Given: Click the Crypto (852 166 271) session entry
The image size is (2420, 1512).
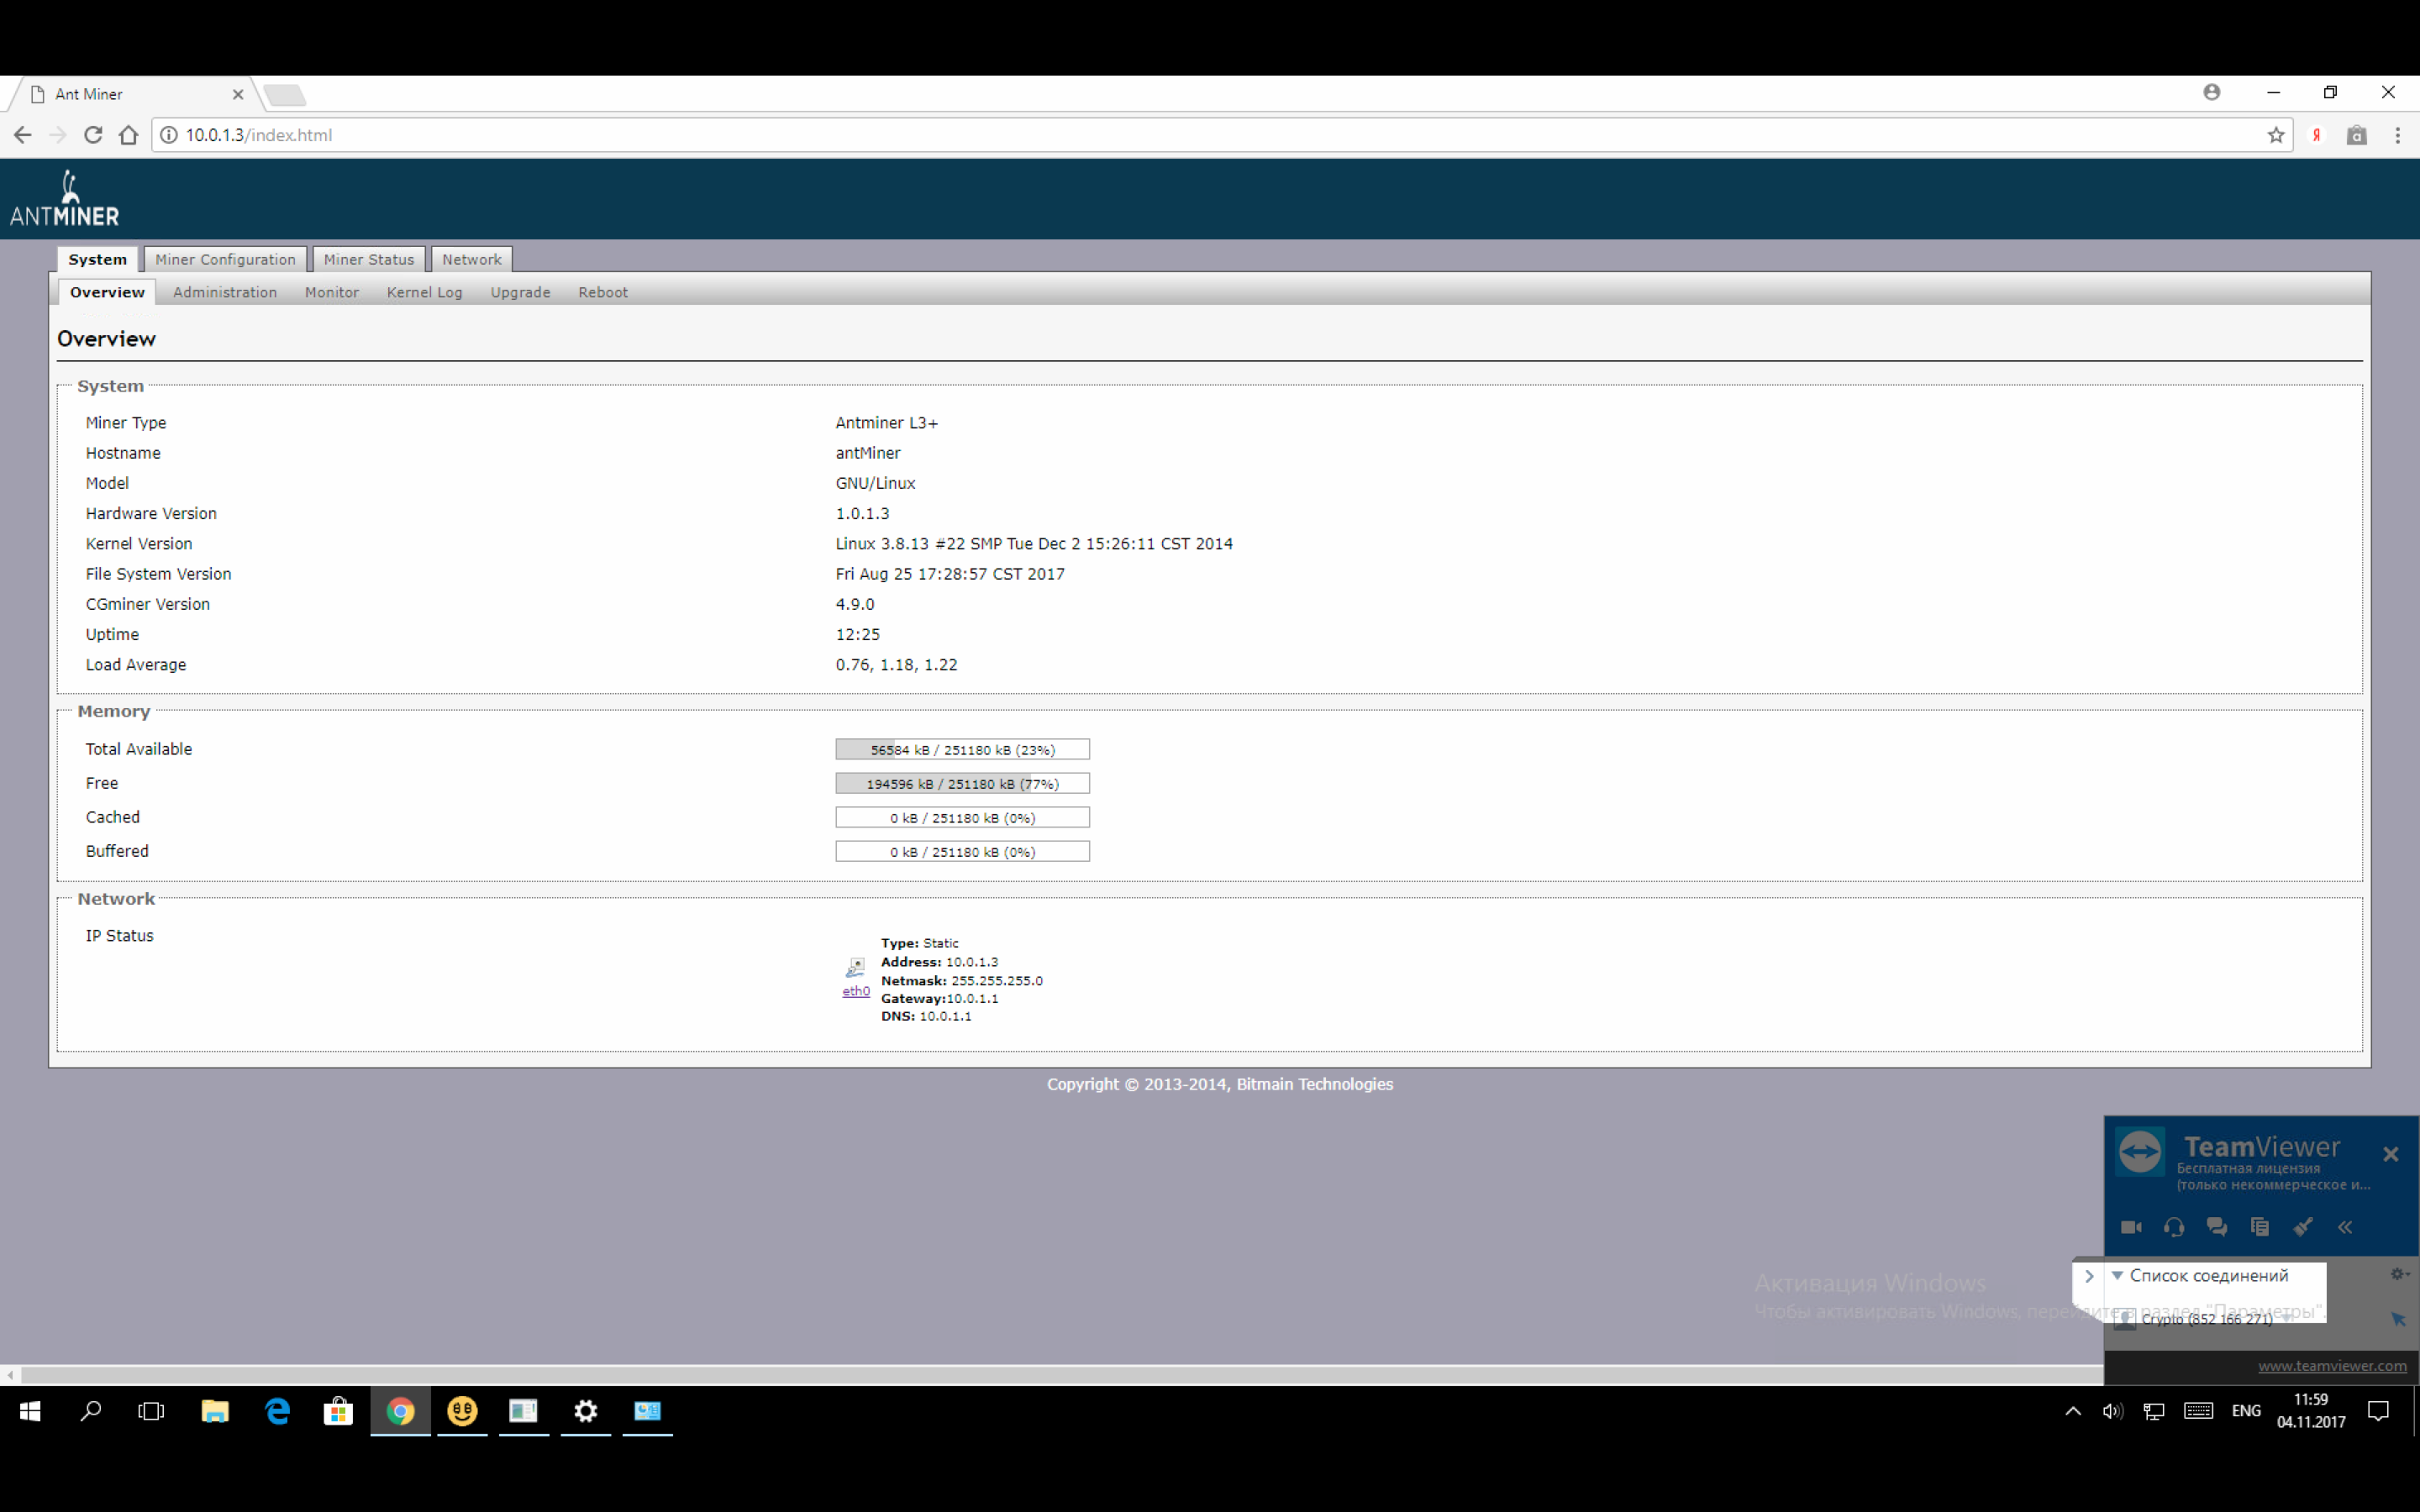Looking at the screenshot, I should pos(2206,1319).
